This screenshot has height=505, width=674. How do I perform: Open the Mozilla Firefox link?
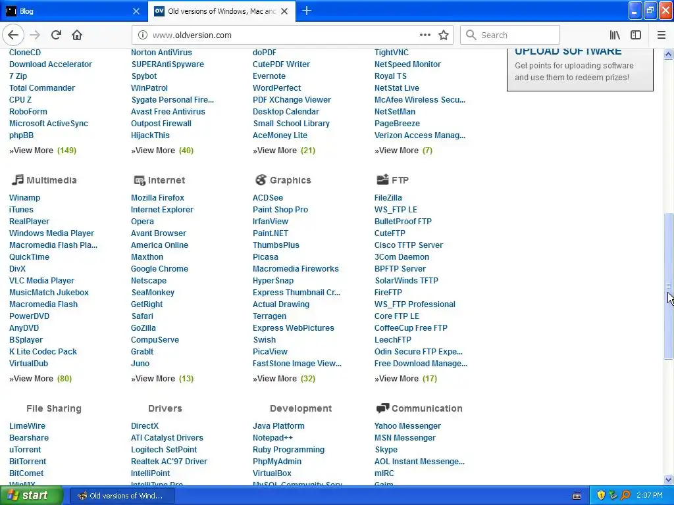pos(157,197)
